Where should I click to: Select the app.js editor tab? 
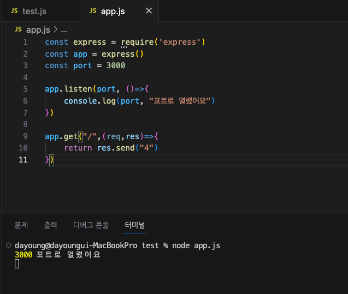[119, 11]
